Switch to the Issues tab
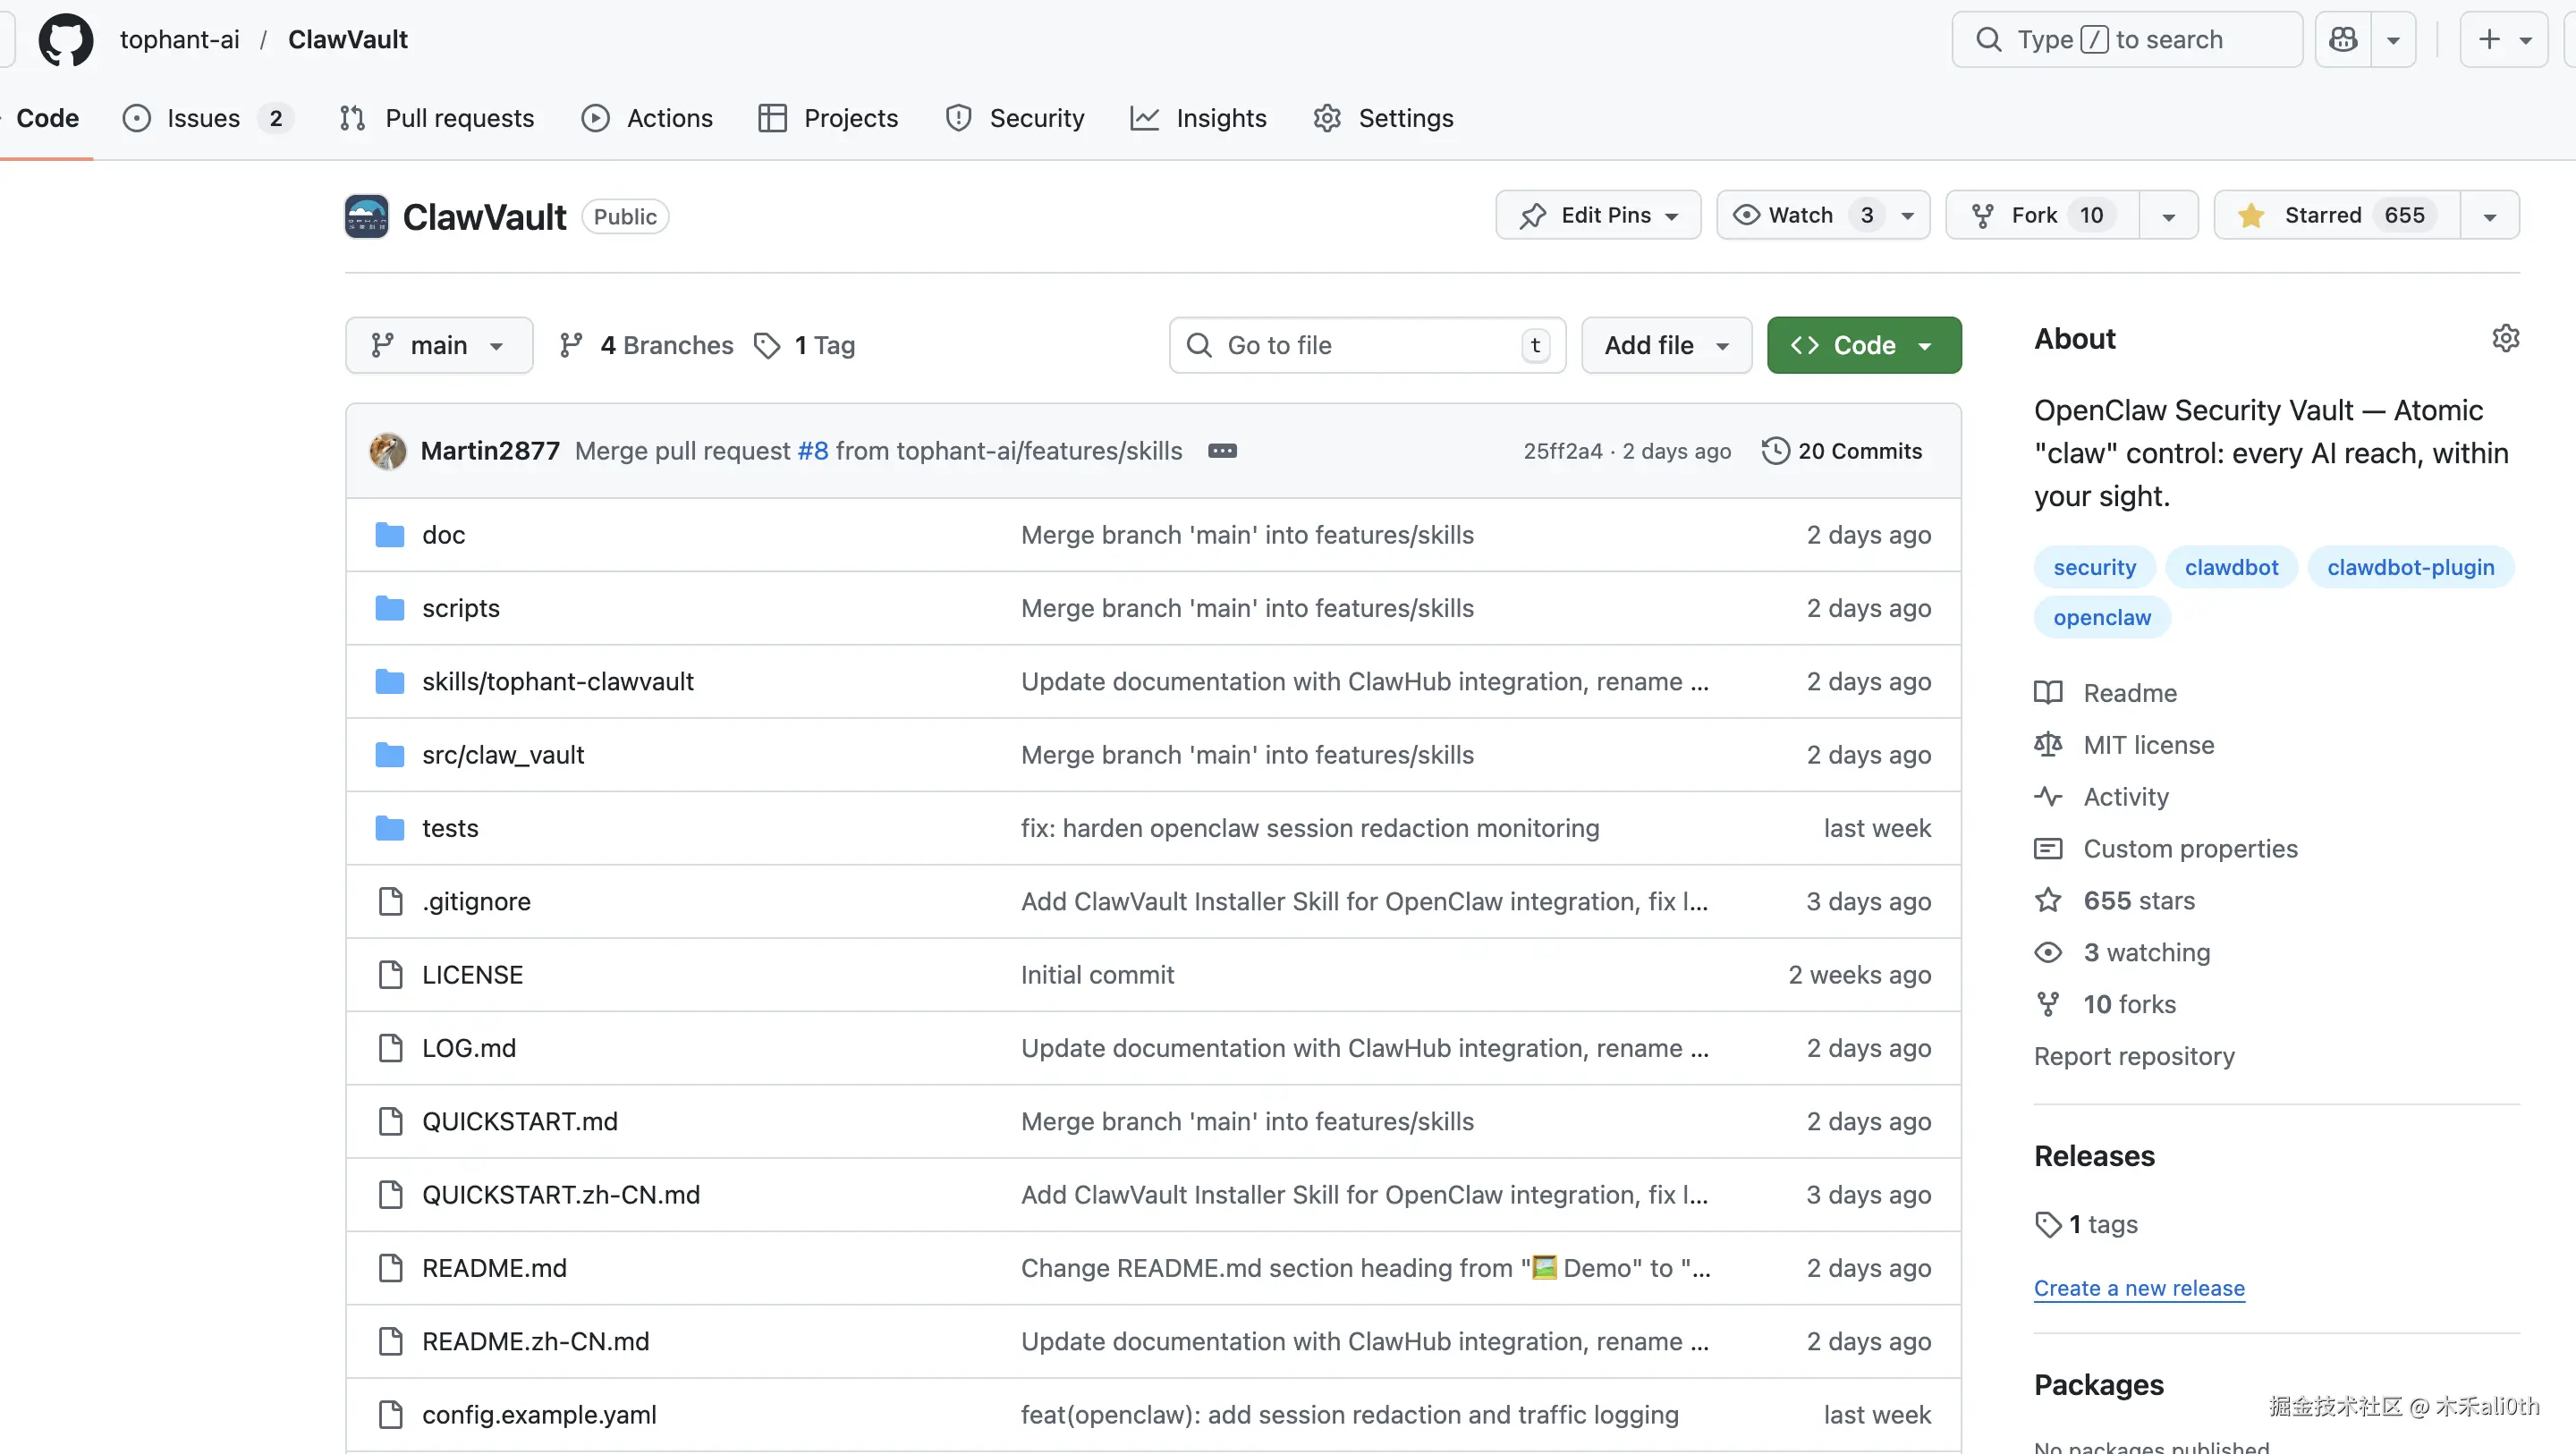The height and width of the screenshot is (1454, 2576). point(204,118)
